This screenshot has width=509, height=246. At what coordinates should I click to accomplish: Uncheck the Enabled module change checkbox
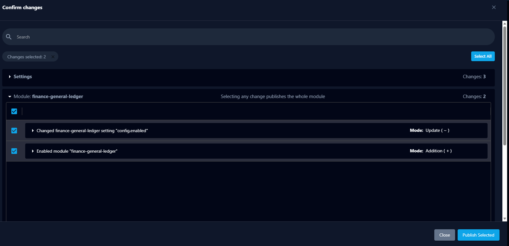[14, 151]
